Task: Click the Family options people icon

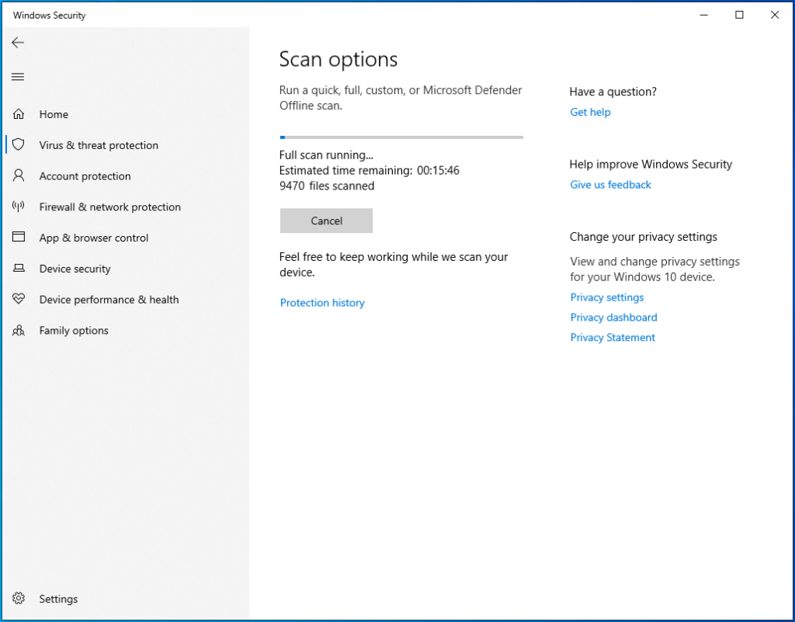Action: coord(18,330)
